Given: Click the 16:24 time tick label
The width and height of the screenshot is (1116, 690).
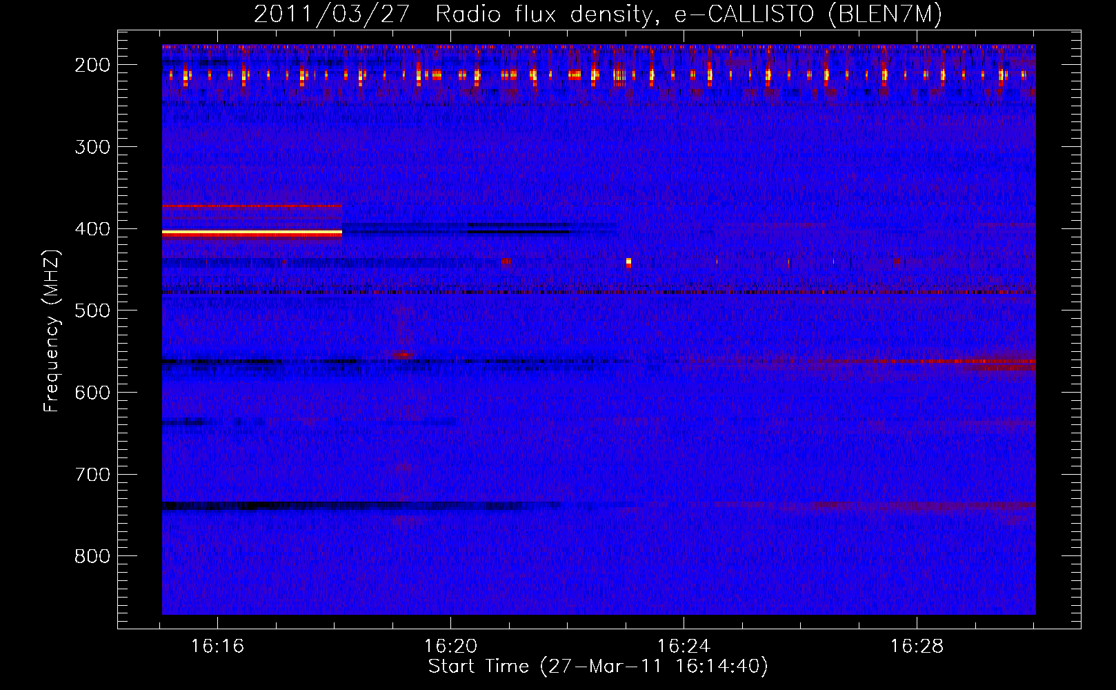Looking at the screenshot, I should tap(684, 647).
